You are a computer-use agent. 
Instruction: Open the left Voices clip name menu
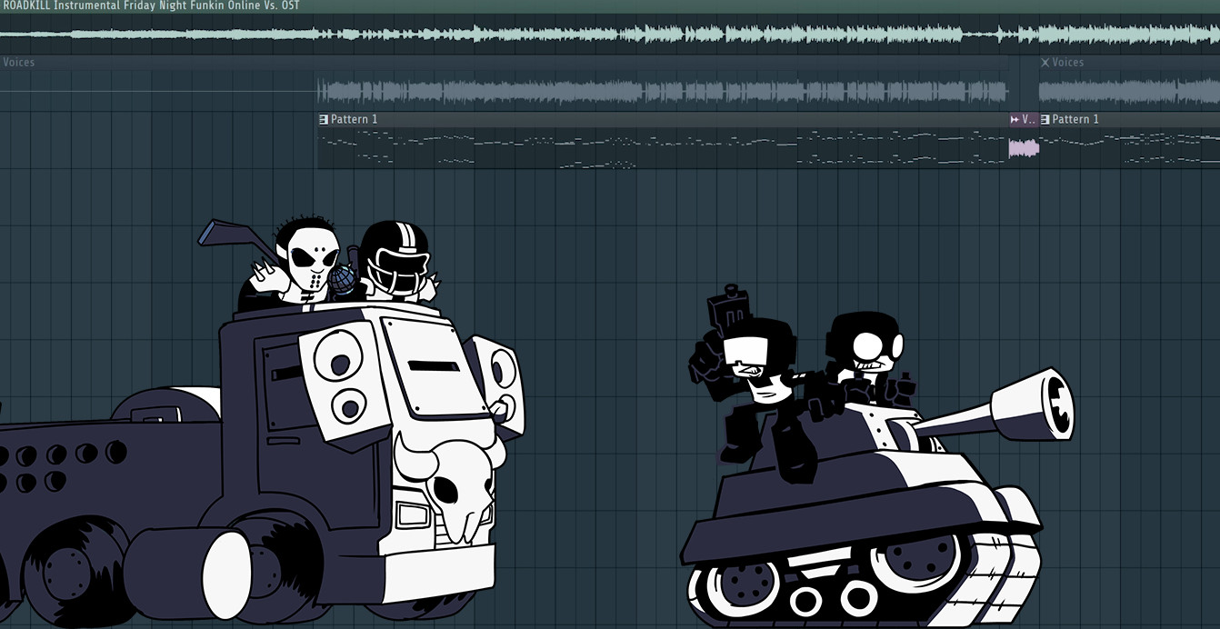point(18,62)
